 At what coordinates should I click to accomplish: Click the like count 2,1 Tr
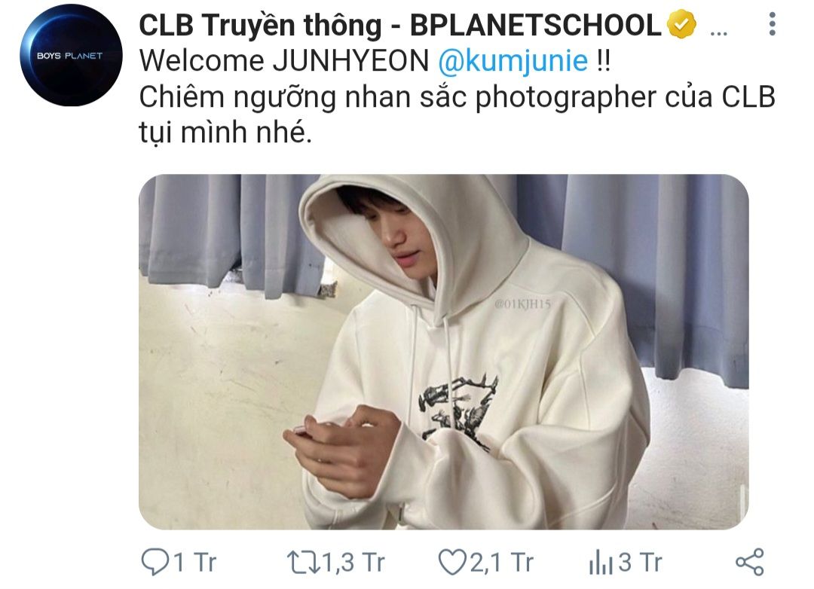[501, 563]
